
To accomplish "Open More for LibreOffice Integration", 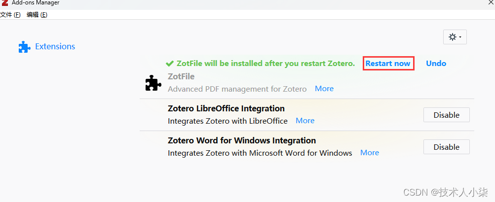I will pos(305,121).
